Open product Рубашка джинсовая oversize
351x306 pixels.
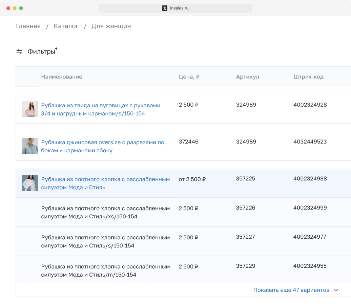[102, 146]
